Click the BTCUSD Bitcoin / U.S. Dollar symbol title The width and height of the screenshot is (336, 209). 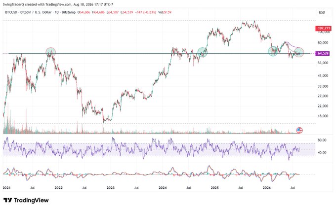pos(41,12)
